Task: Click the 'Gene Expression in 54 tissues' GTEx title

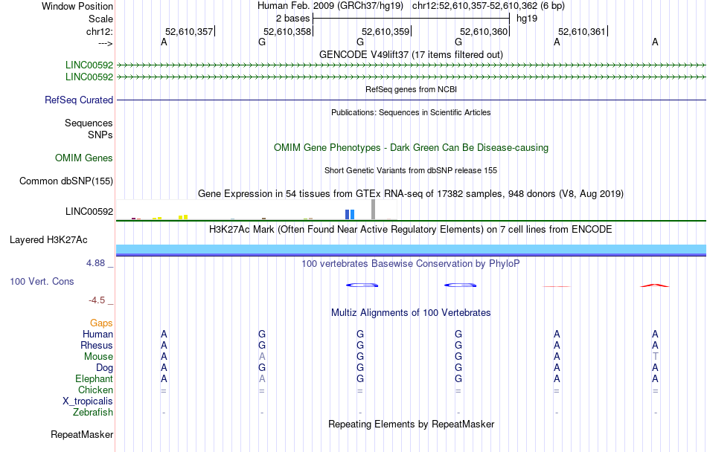Action: [x=411, y=193]
